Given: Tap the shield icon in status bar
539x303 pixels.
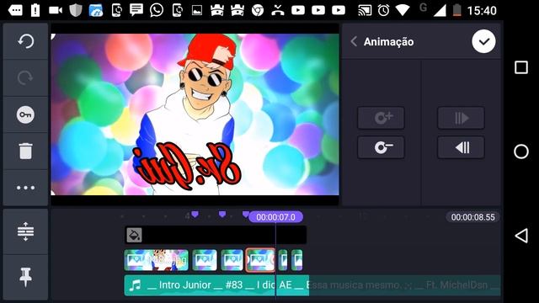Looking at the screenshot, I should (75, 10).
